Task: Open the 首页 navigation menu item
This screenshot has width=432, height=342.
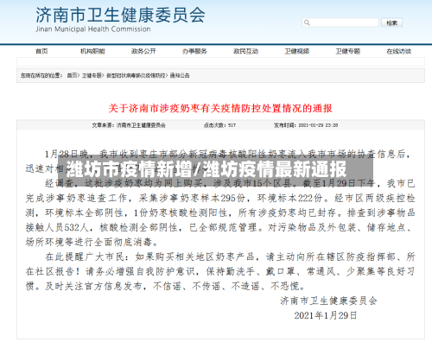Action: pyautogui.click(x=41, y=51)
